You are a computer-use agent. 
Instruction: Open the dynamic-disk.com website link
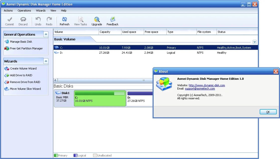click(x=207, y=85)
